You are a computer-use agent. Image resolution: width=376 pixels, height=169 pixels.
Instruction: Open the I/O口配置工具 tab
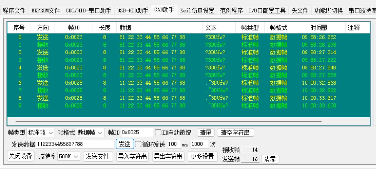[x=267, y=10]
